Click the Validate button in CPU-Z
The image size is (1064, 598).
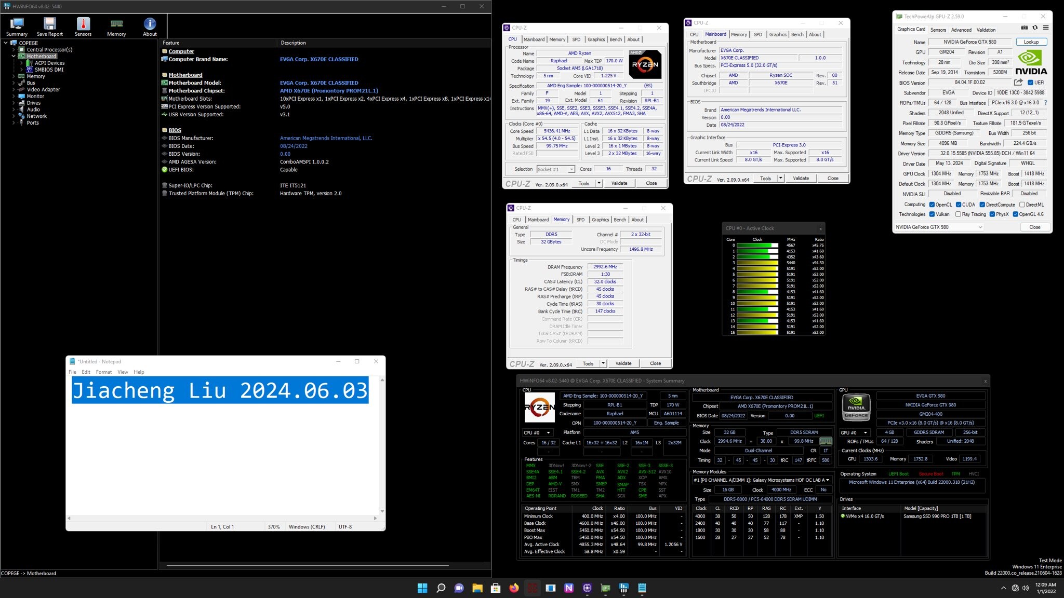coord(619,183)
